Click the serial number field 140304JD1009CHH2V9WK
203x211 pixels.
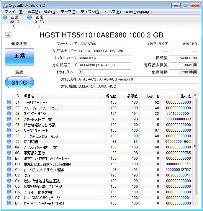pyautogui.click(x=104, y=51)
